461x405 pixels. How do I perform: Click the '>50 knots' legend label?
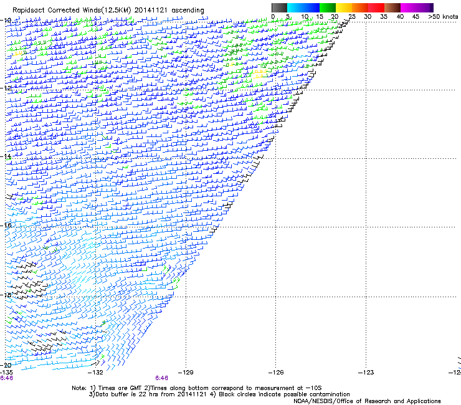443,17
